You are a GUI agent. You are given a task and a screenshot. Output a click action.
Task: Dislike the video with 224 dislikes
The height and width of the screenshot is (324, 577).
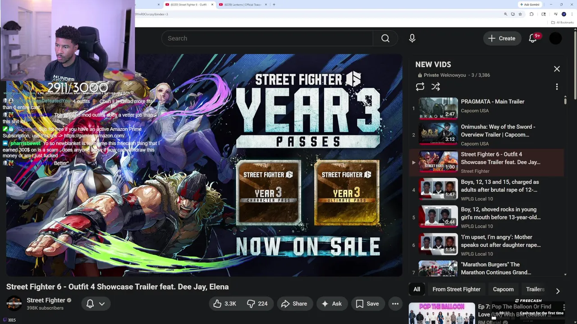click(257, 304)
